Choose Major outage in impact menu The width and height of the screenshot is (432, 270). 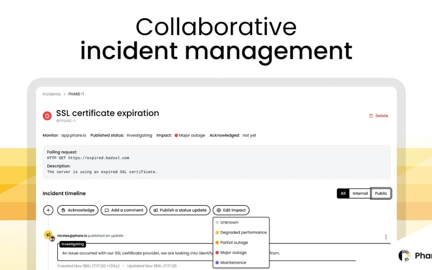click(241, 253)
